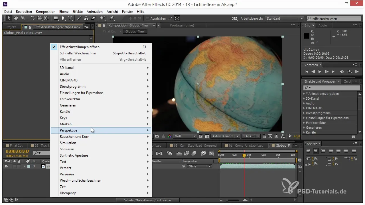
Task: Toggle the region of interest icon
Action: coord(201,136)
